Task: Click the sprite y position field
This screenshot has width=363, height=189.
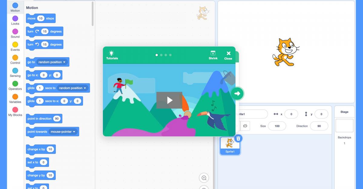Action: (321, 114)
